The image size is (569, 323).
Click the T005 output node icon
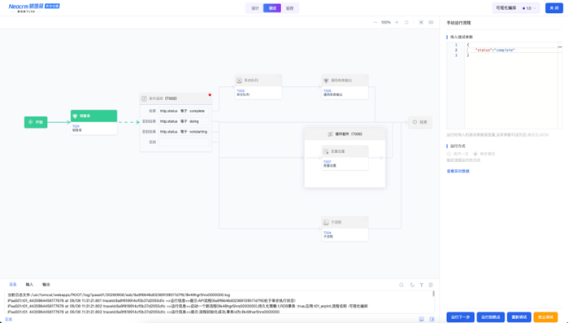point(326,81)
